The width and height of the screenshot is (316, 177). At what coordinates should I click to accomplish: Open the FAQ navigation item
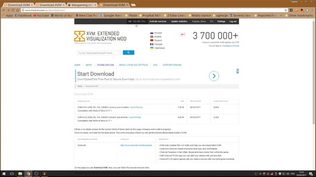click(x=156, y=65)
